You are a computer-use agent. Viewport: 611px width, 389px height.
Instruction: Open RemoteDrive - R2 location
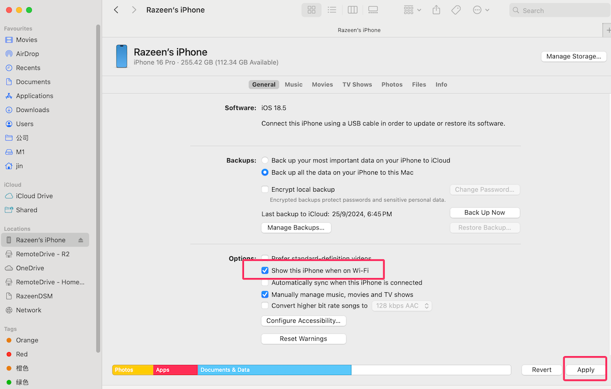(x=42, y=254)
